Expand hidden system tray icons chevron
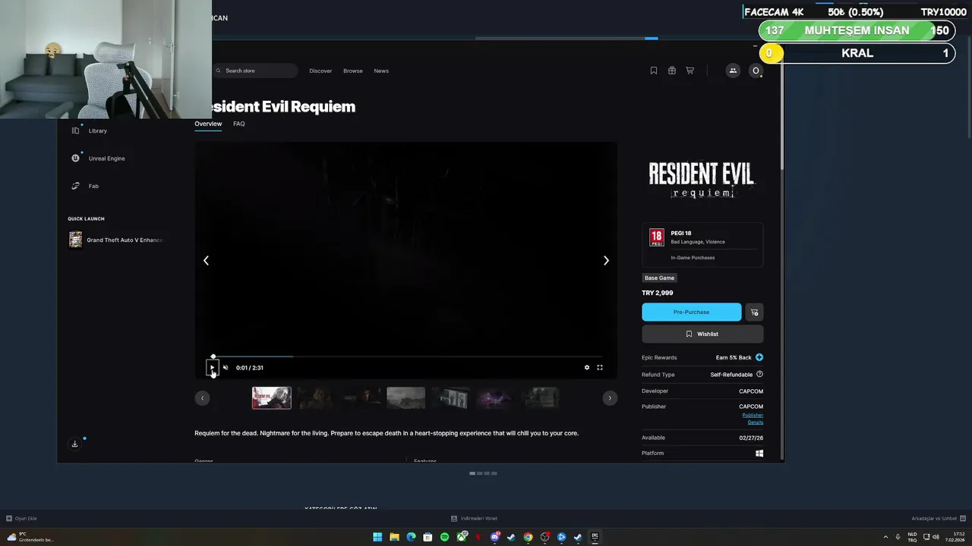This screenshot has height=546, width=972. pyautogui.click(x=885, y=537)
